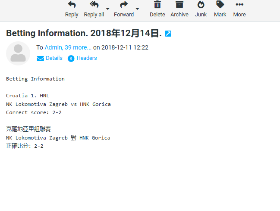This screenshot has height=211, width=280.
Task: Click the sender avatar placeholder
Action: tap(18, 53)
